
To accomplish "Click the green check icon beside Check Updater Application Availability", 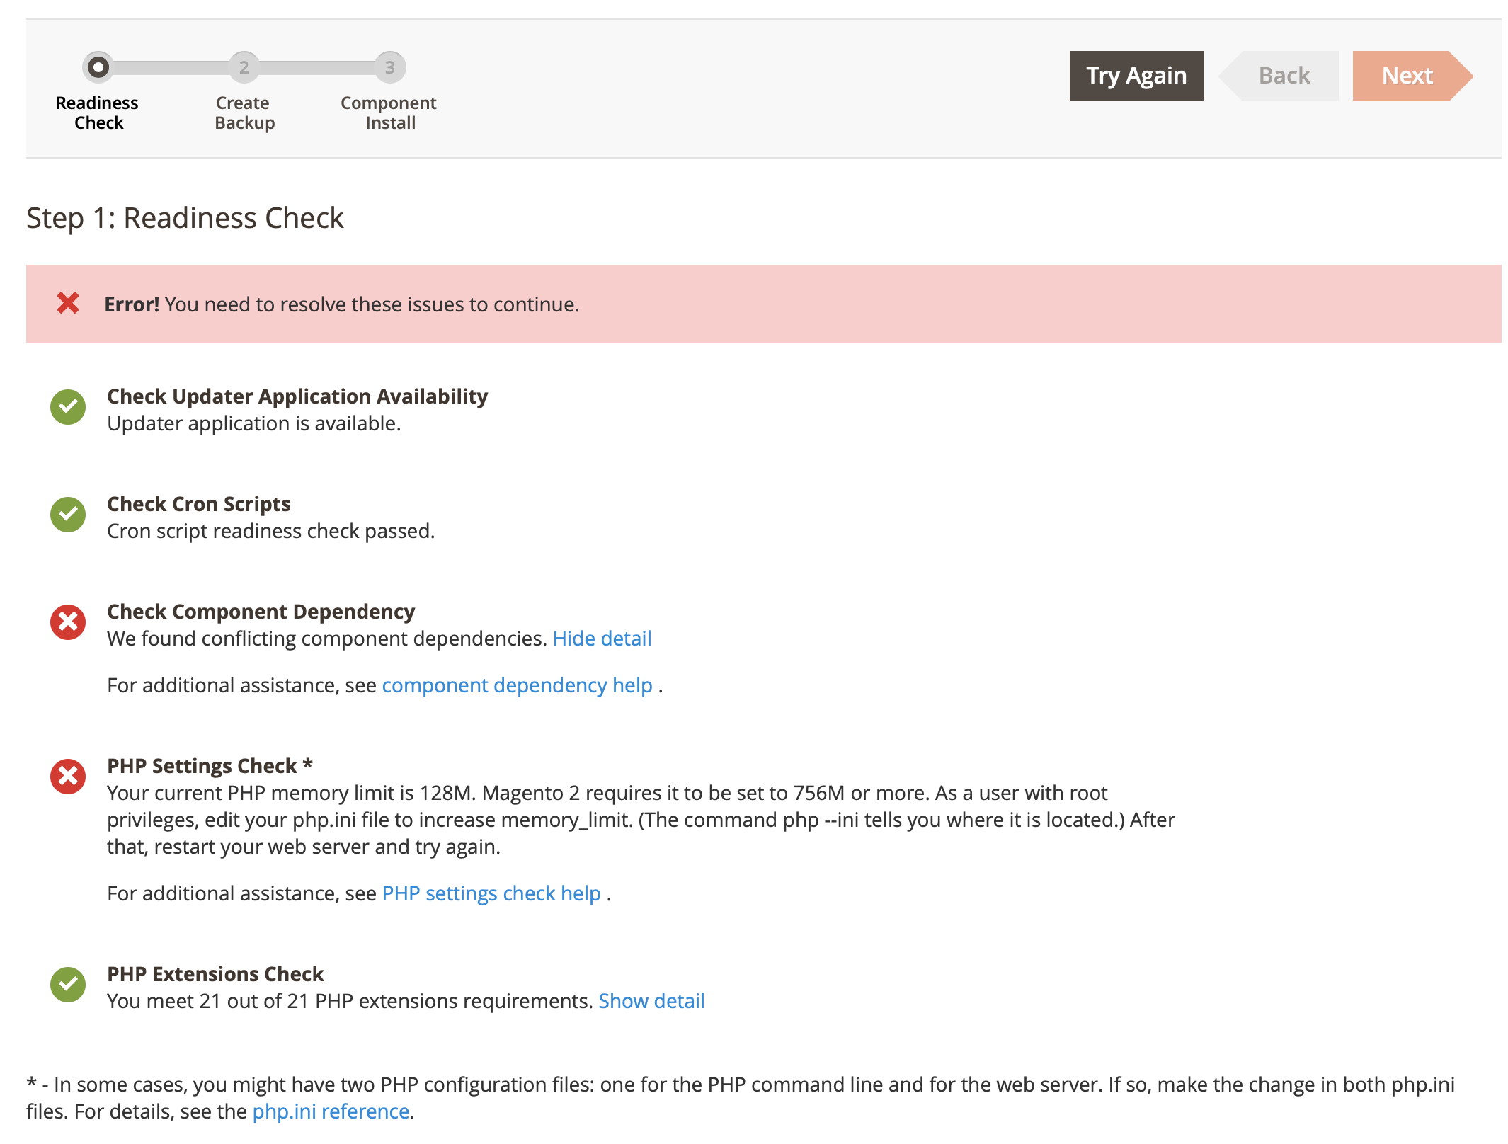I will (68, 407).
